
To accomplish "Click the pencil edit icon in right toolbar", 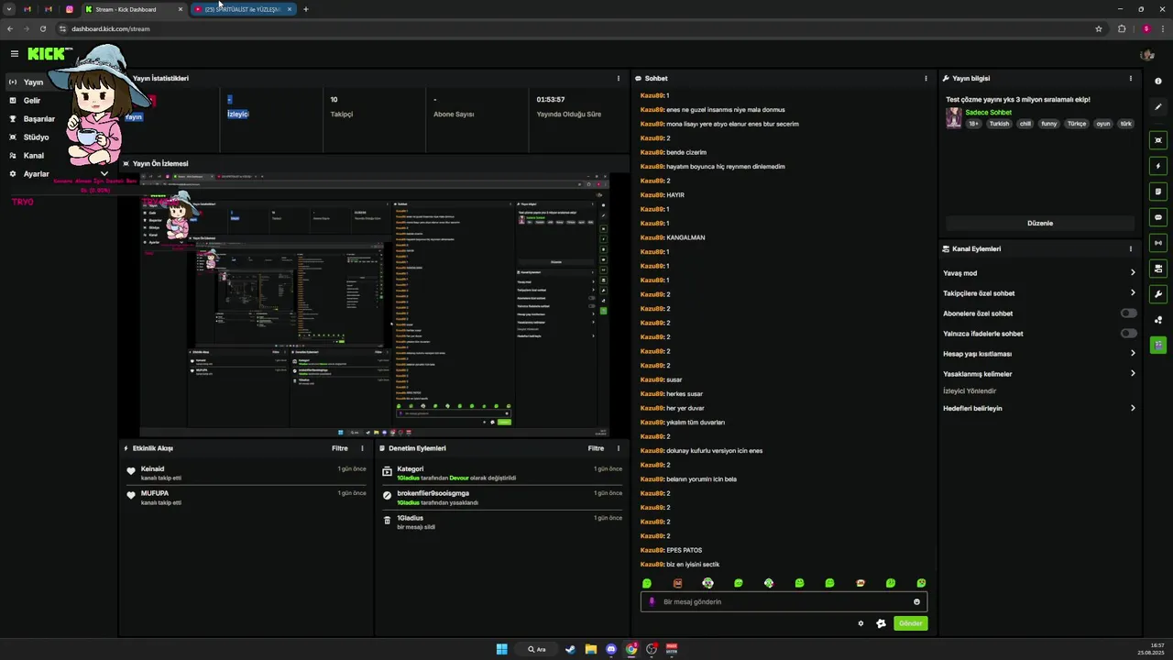I will pos(1158,106).
